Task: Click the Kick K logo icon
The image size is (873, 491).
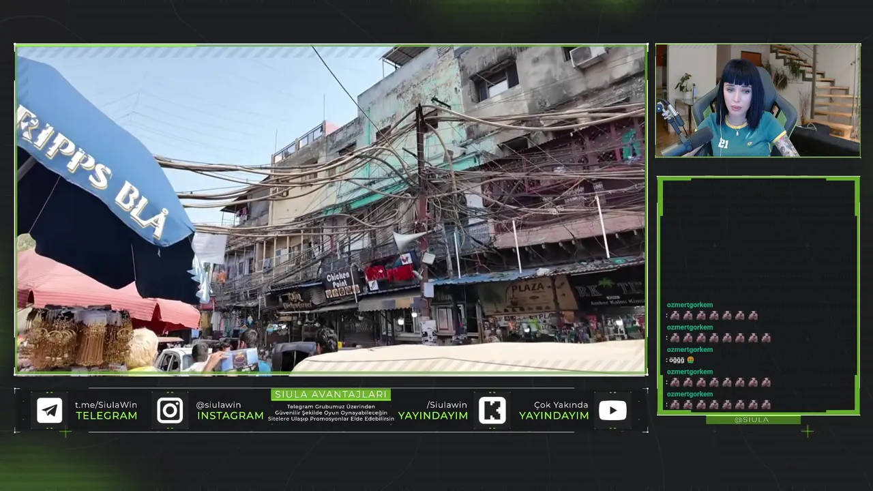Action: click(492, 411)
